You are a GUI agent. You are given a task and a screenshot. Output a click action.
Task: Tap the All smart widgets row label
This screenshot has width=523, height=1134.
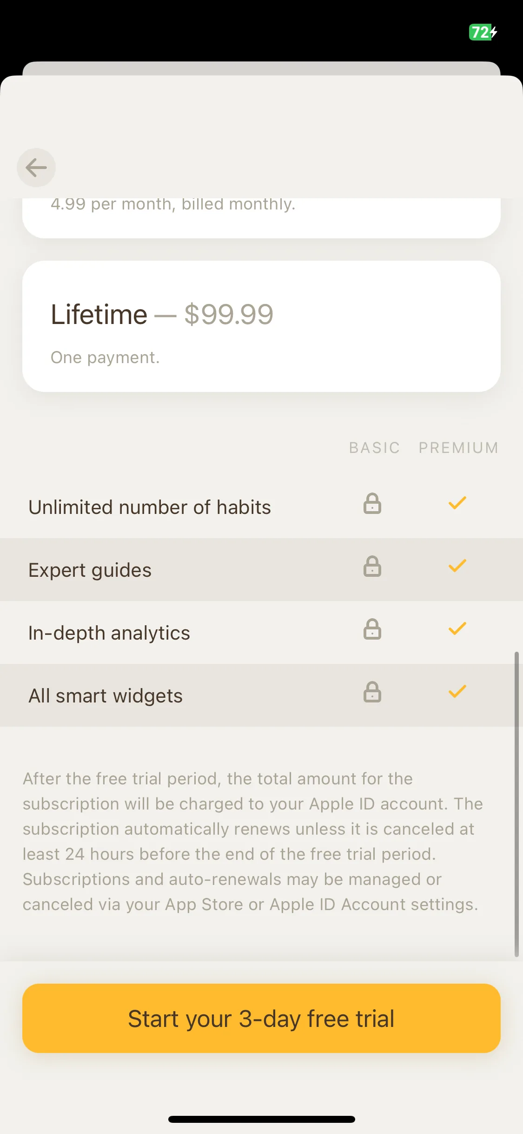point(106,696)
